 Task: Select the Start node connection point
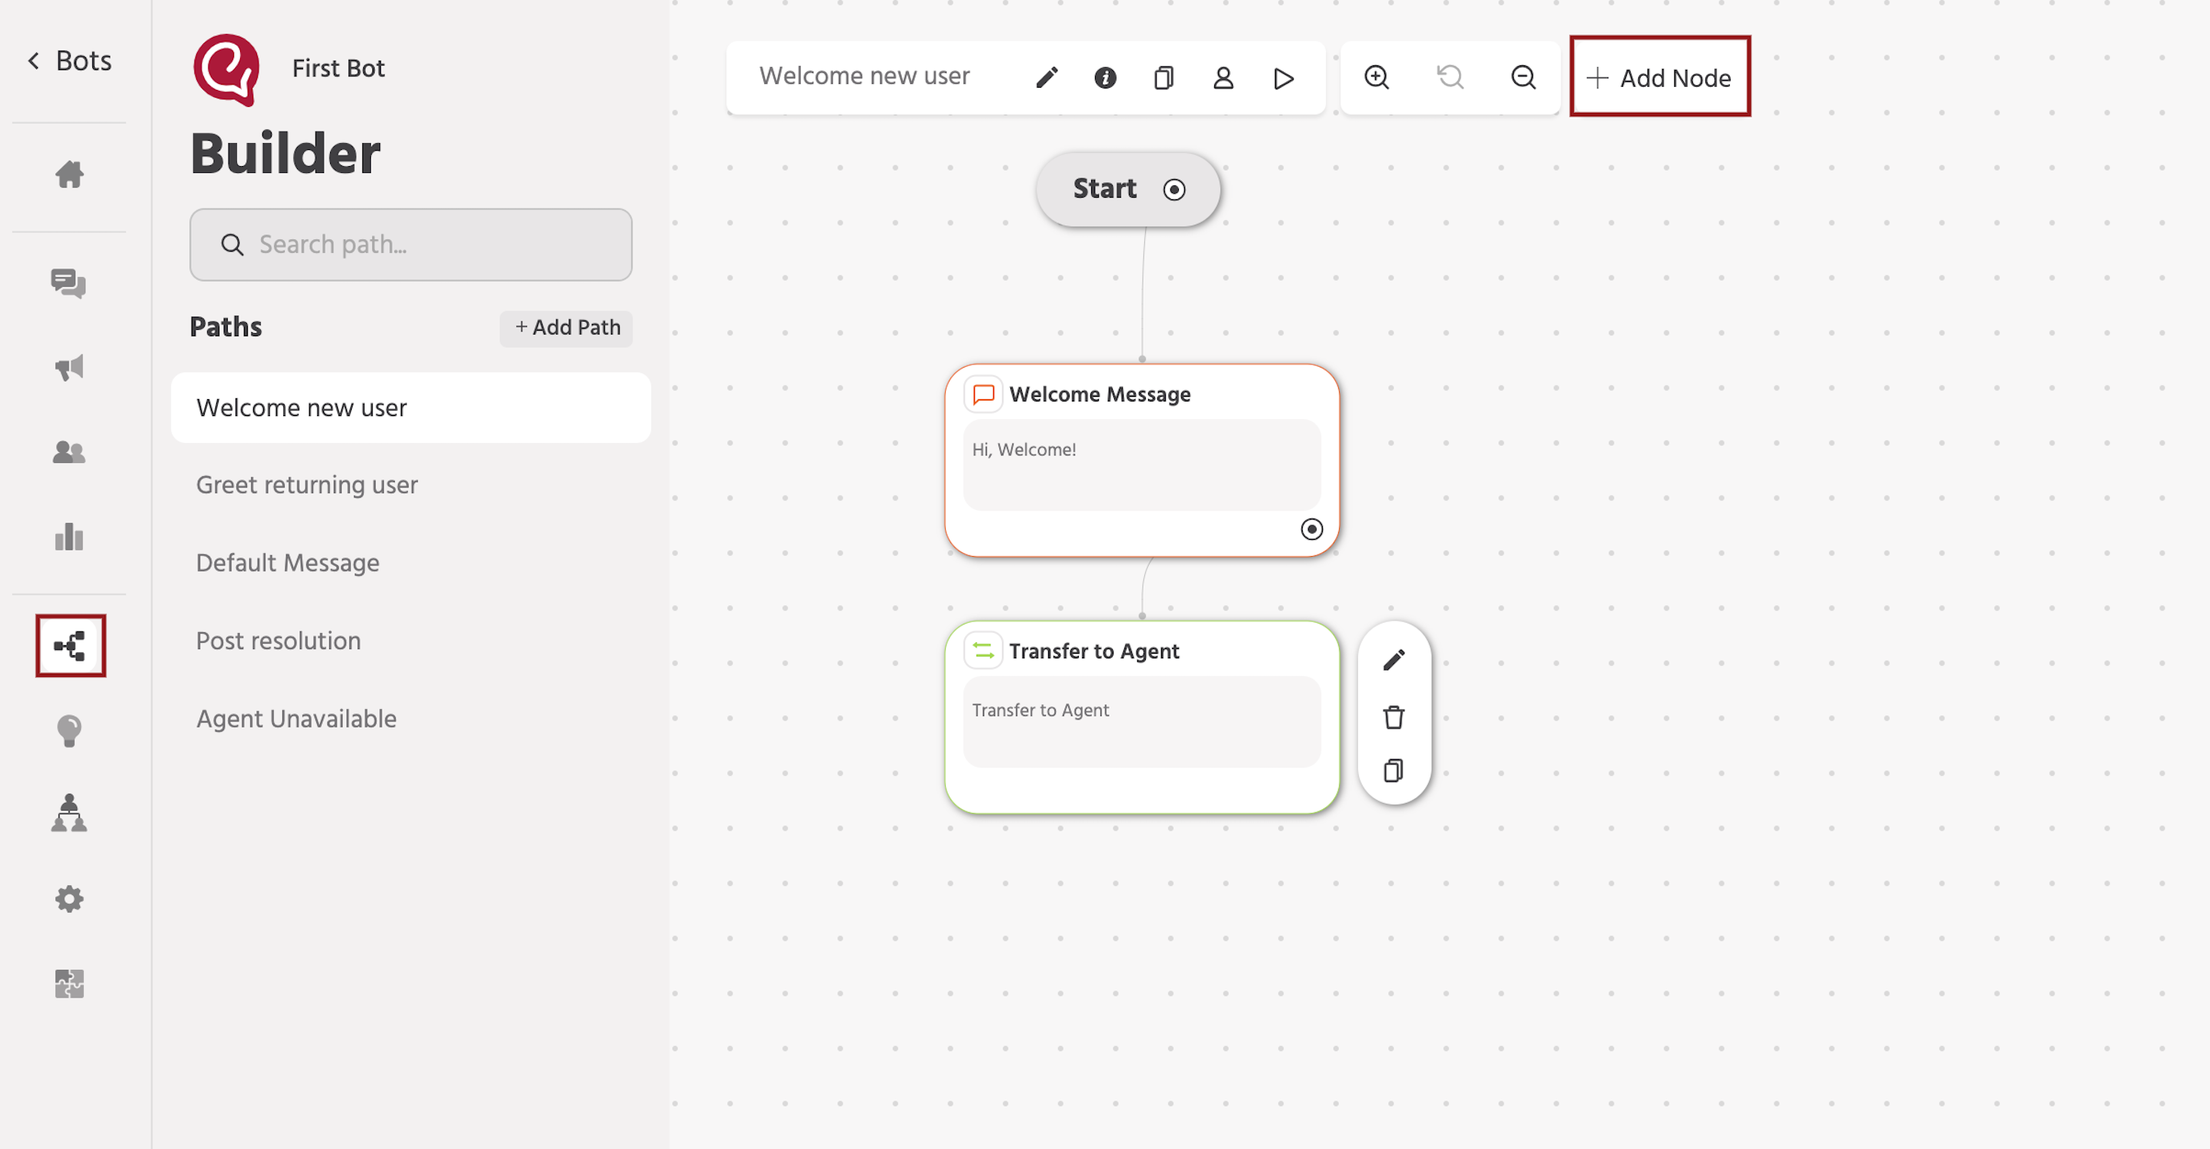pyautogui.click(x=1174, y=189)
